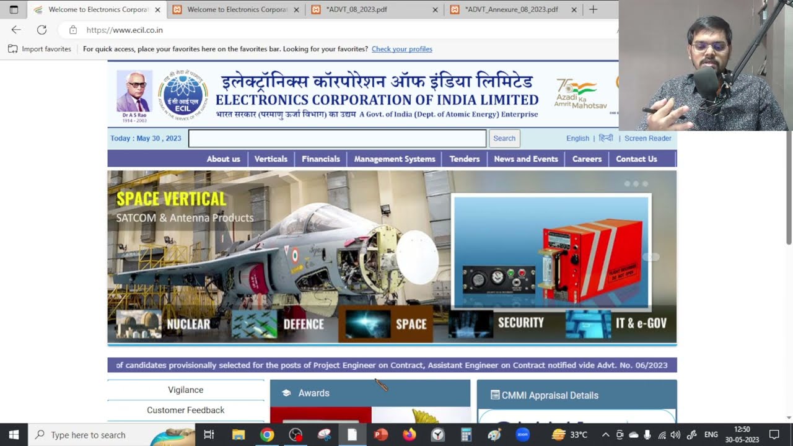793x446 pixels.
Task: Open the Management Systems menu
Action: pyautogui.click(x=395, y=159)
